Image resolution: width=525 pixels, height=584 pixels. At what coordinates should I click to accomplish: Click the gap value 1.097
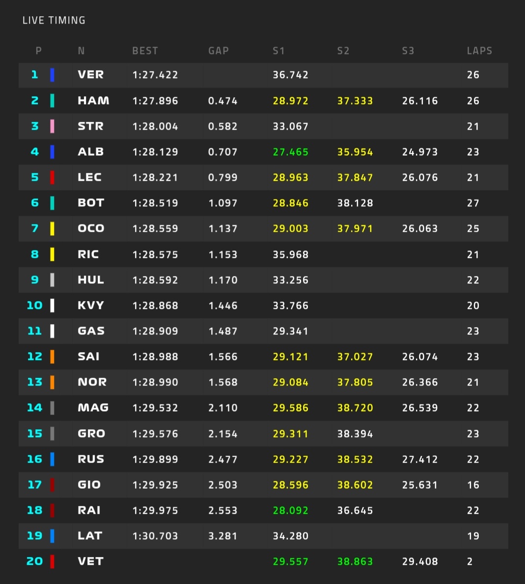(x=222, y=203)
